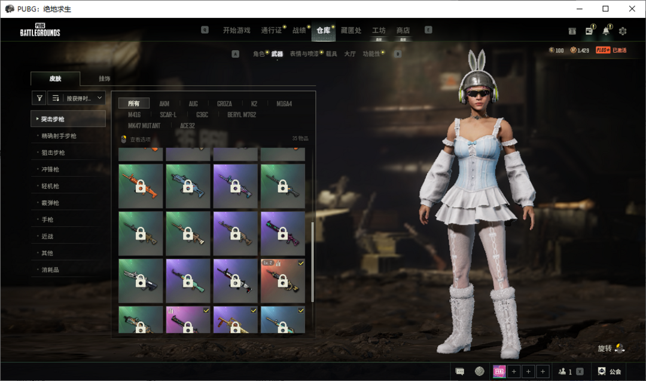Go to the 角色 sub-tab
646x381 pixels.
[x=259, y=54]
